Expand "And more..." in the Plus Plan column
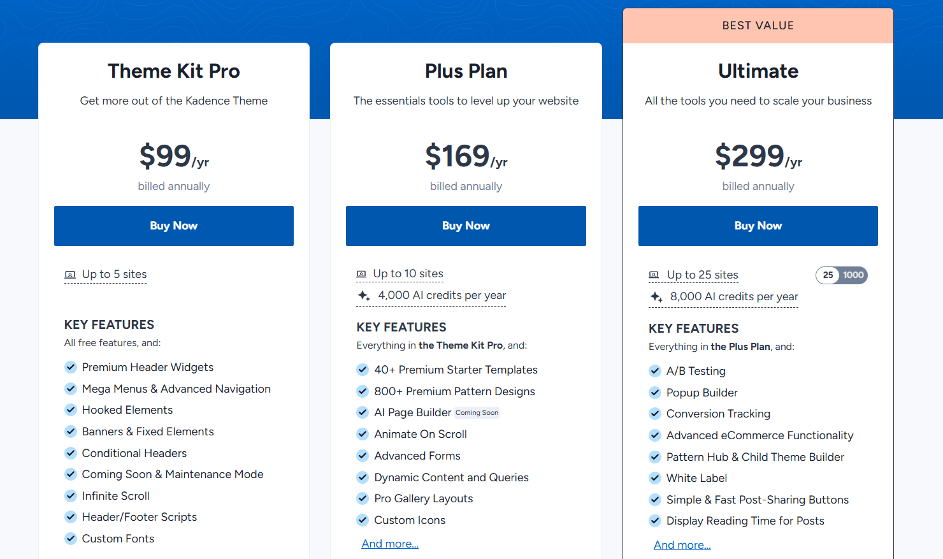This screenshot has width=943, height=559. (390, 543)
